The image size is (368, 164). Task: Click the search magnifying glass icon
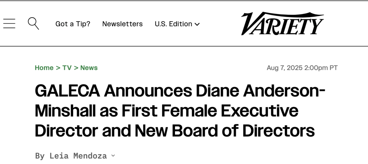click(33, 23)
